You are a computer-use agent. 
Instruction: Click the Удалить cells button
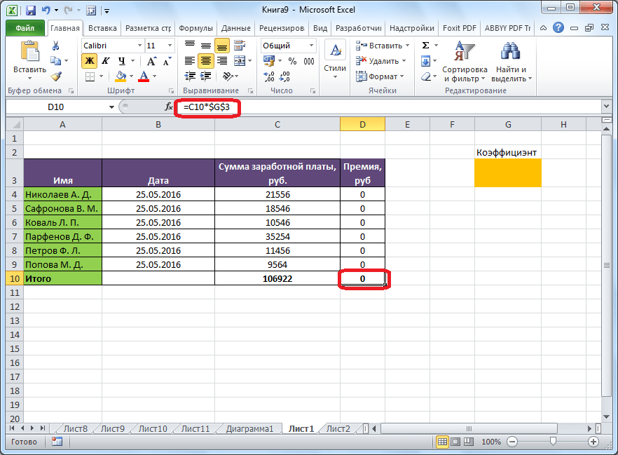tap(383, 61)
